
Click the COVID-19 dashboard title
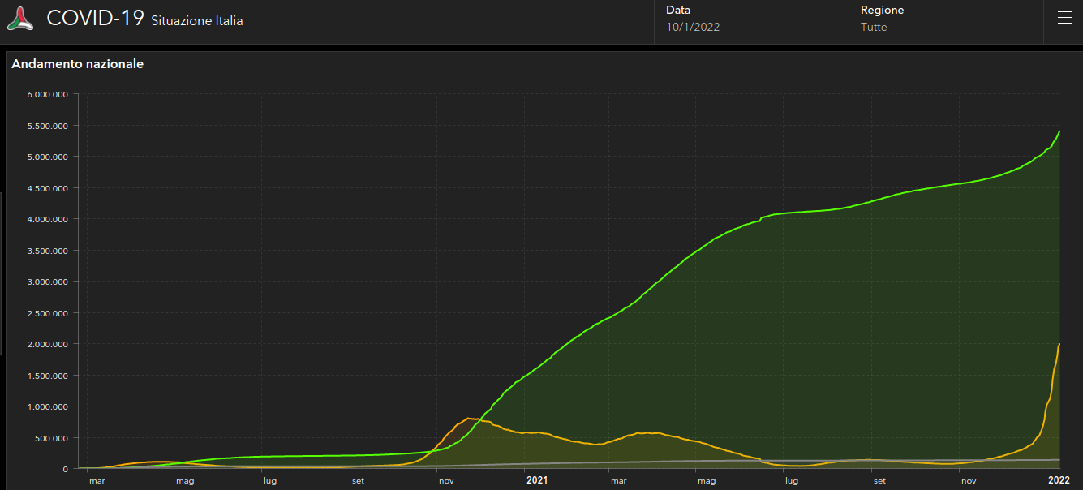pyautogui.click(x=95, y=19)
